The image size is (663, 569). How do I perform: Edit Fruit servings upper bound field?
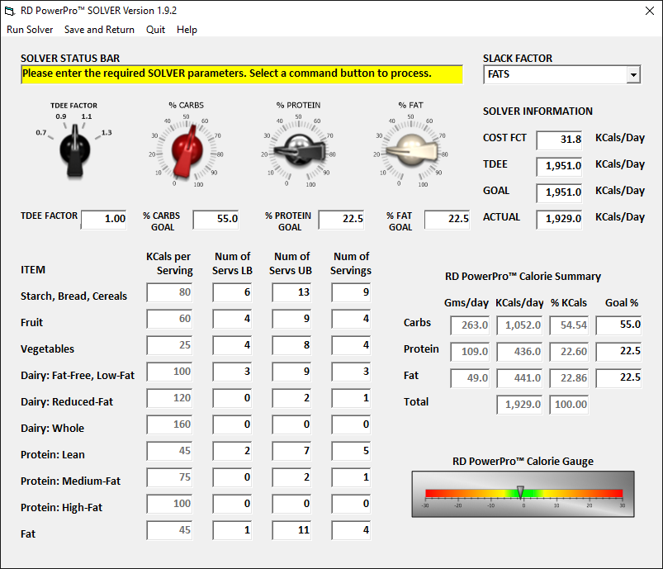(x=291, y=319)
